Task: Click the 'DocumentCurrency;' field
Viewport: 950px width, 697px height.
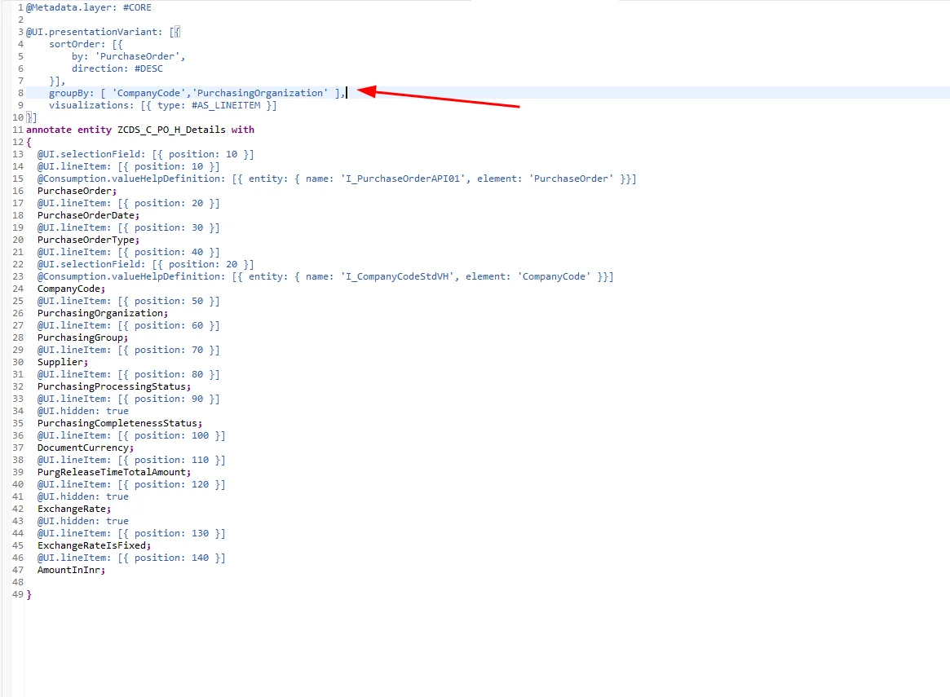Action: [86, 448]
